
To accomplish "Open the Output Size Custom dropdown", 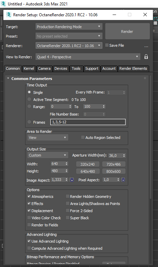I will (48, 155).
